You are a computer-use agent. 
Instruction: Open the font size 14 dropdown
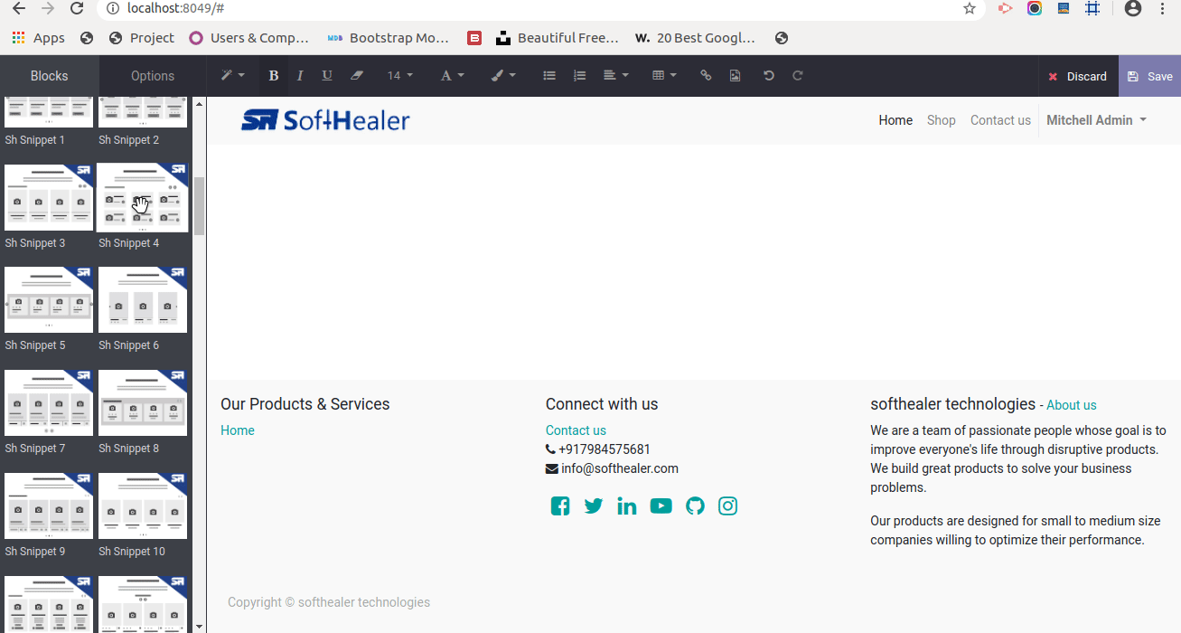399,76
